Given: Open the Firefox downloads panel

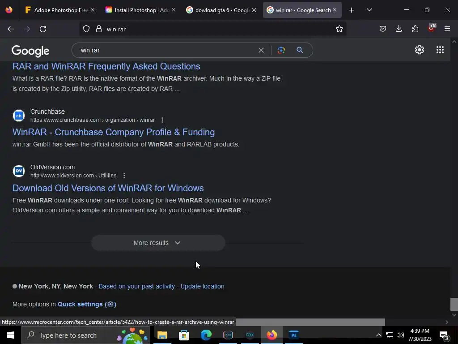Looking at the screenshot, I should (399, 29).
